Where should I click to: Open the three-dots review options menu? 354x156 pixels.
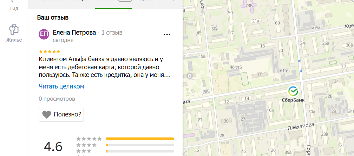pos(167,34)
